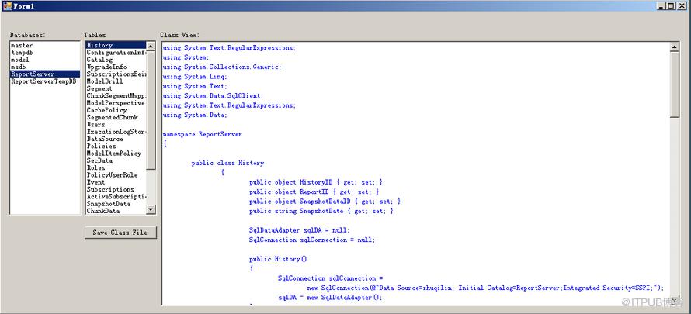Click Class View scroll up arrow
This screenshot has width=691, height=314.
coord(674,47)
